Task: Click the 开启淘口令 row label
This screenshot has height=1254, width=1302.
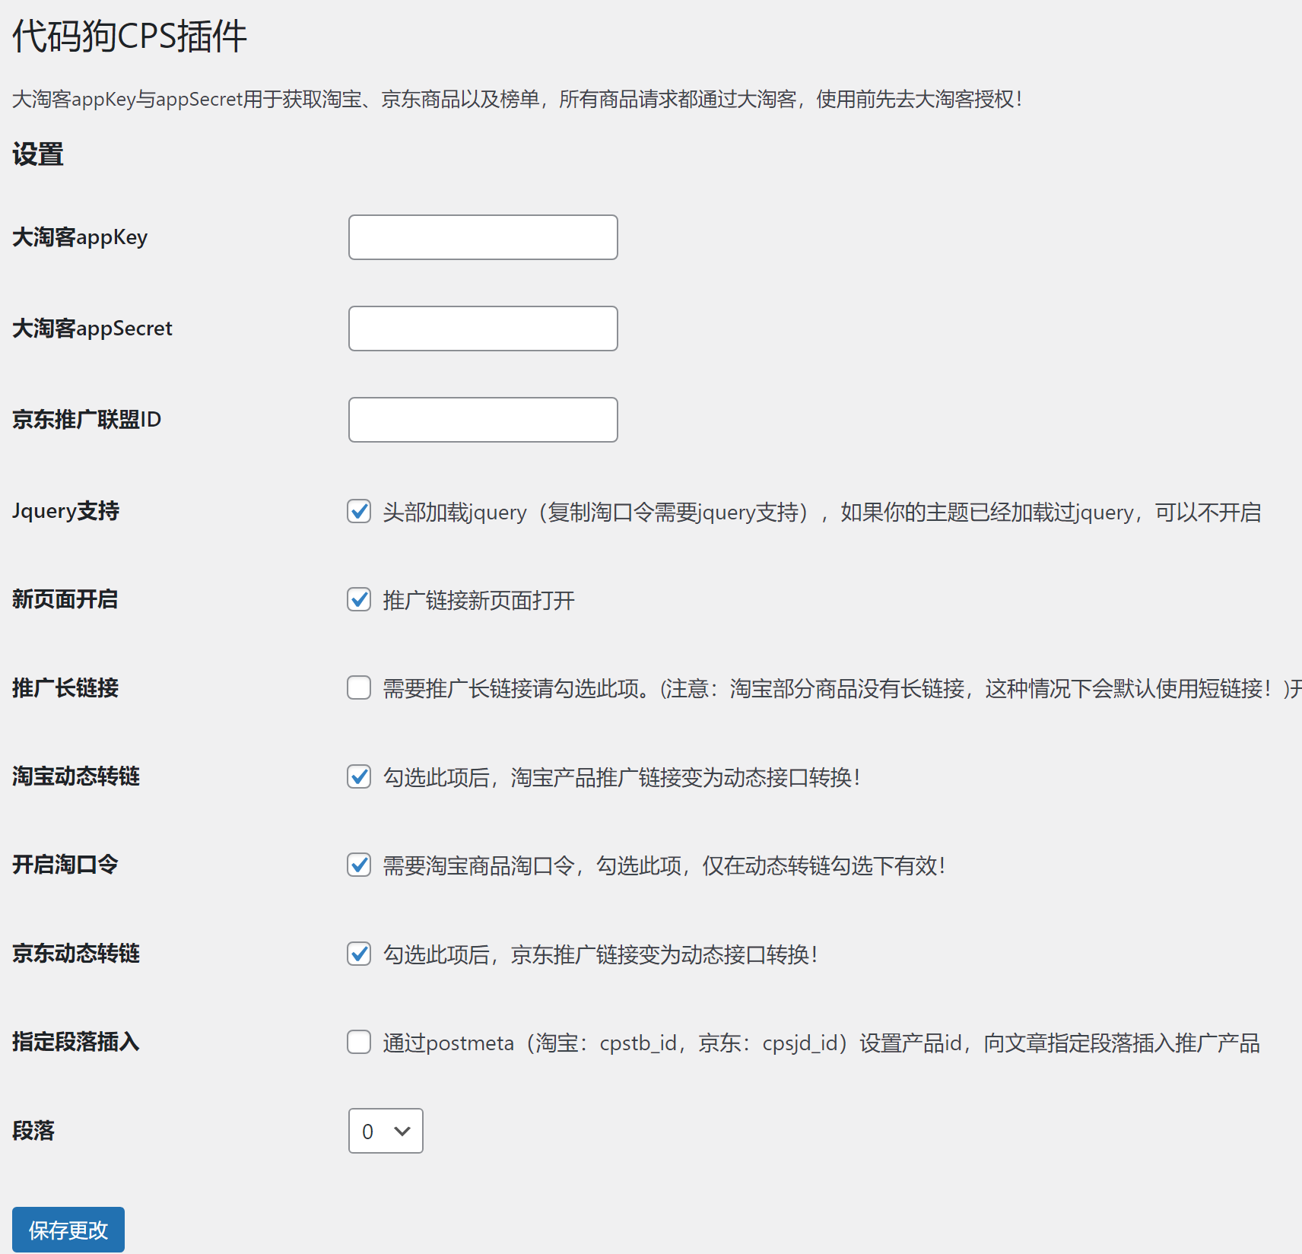Action: 65,865
